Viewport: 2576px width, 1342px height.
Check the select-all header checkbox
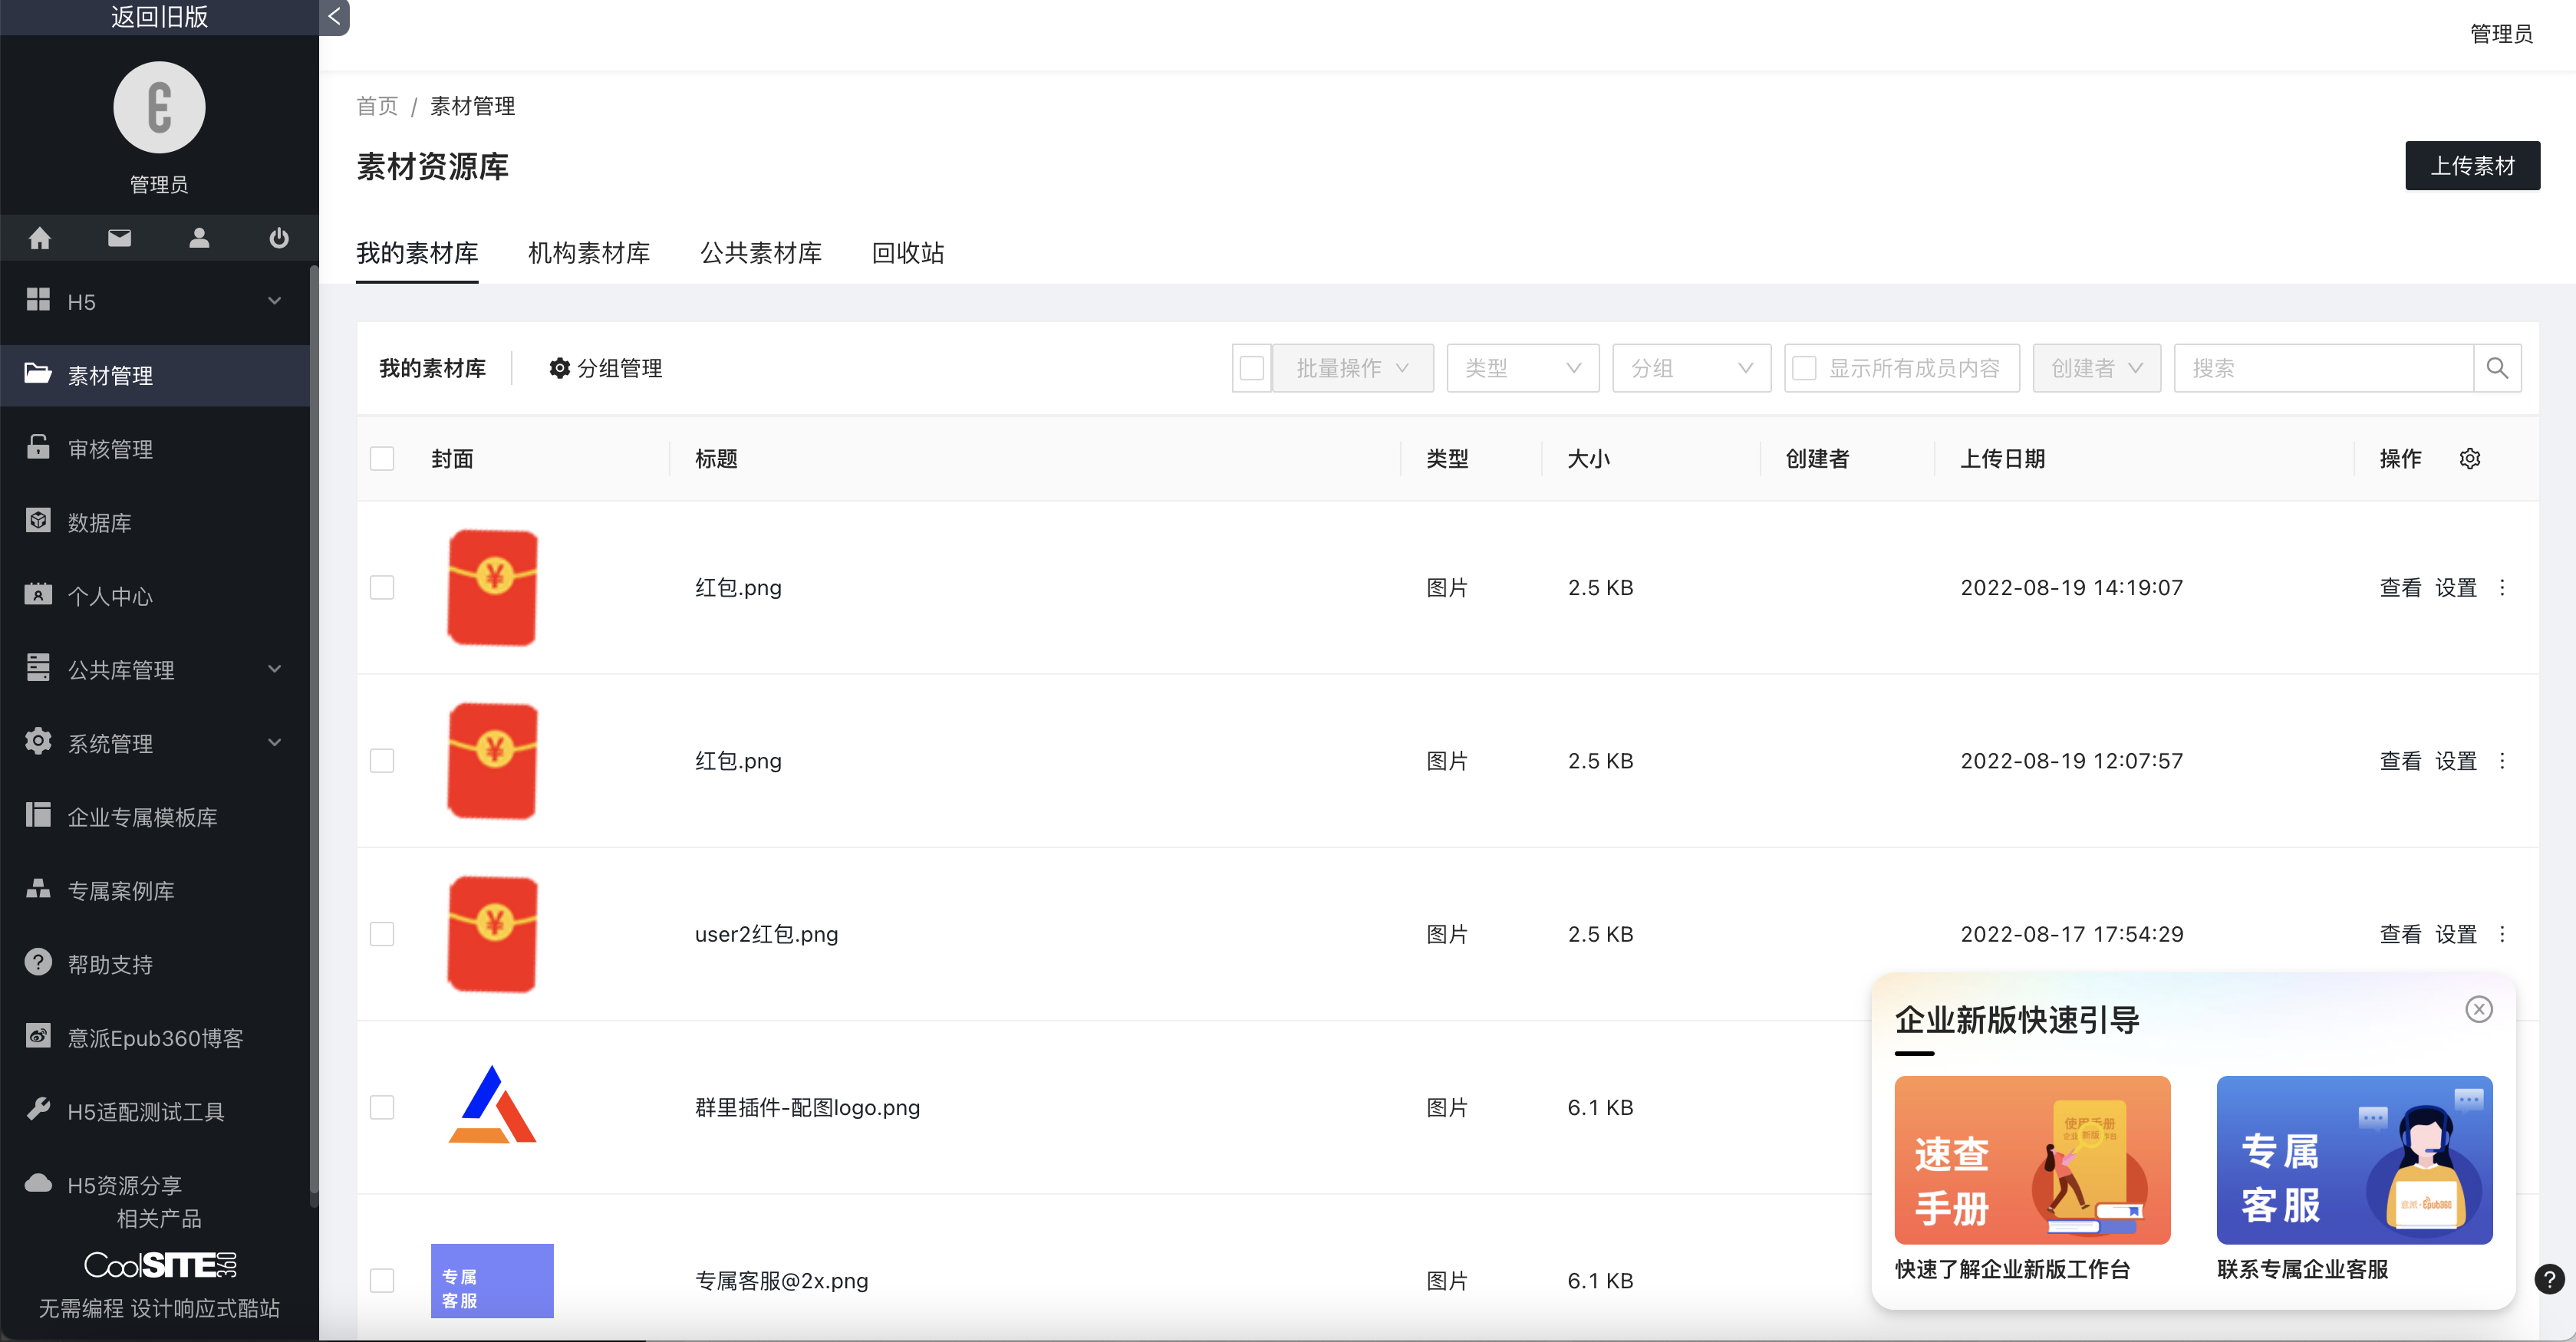click(382, 459)
